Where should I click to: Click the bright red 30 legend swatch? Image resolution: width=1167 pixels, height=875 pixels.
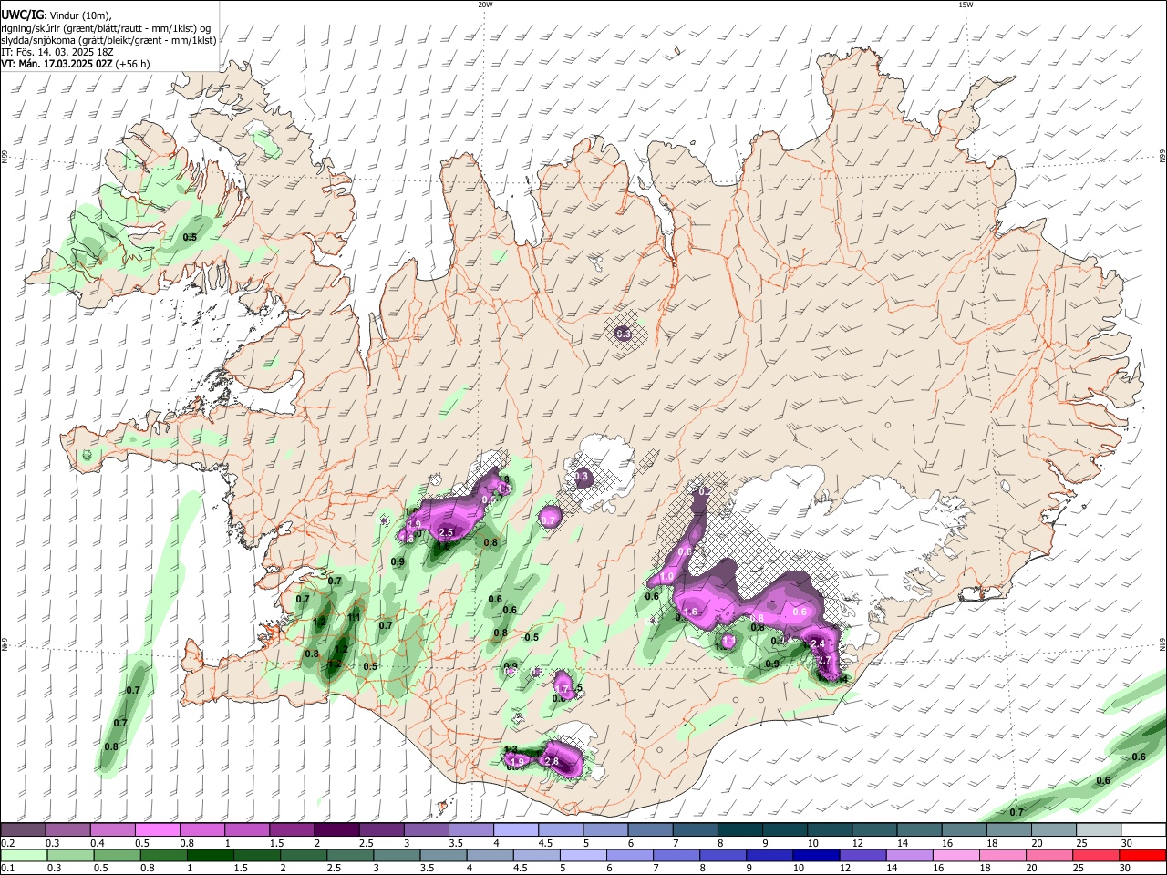1143,855
